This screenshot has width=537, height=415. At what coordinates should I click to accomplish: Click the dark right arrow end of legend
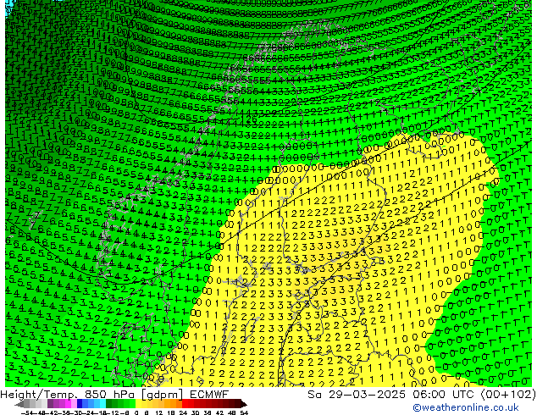pos(244,404)
